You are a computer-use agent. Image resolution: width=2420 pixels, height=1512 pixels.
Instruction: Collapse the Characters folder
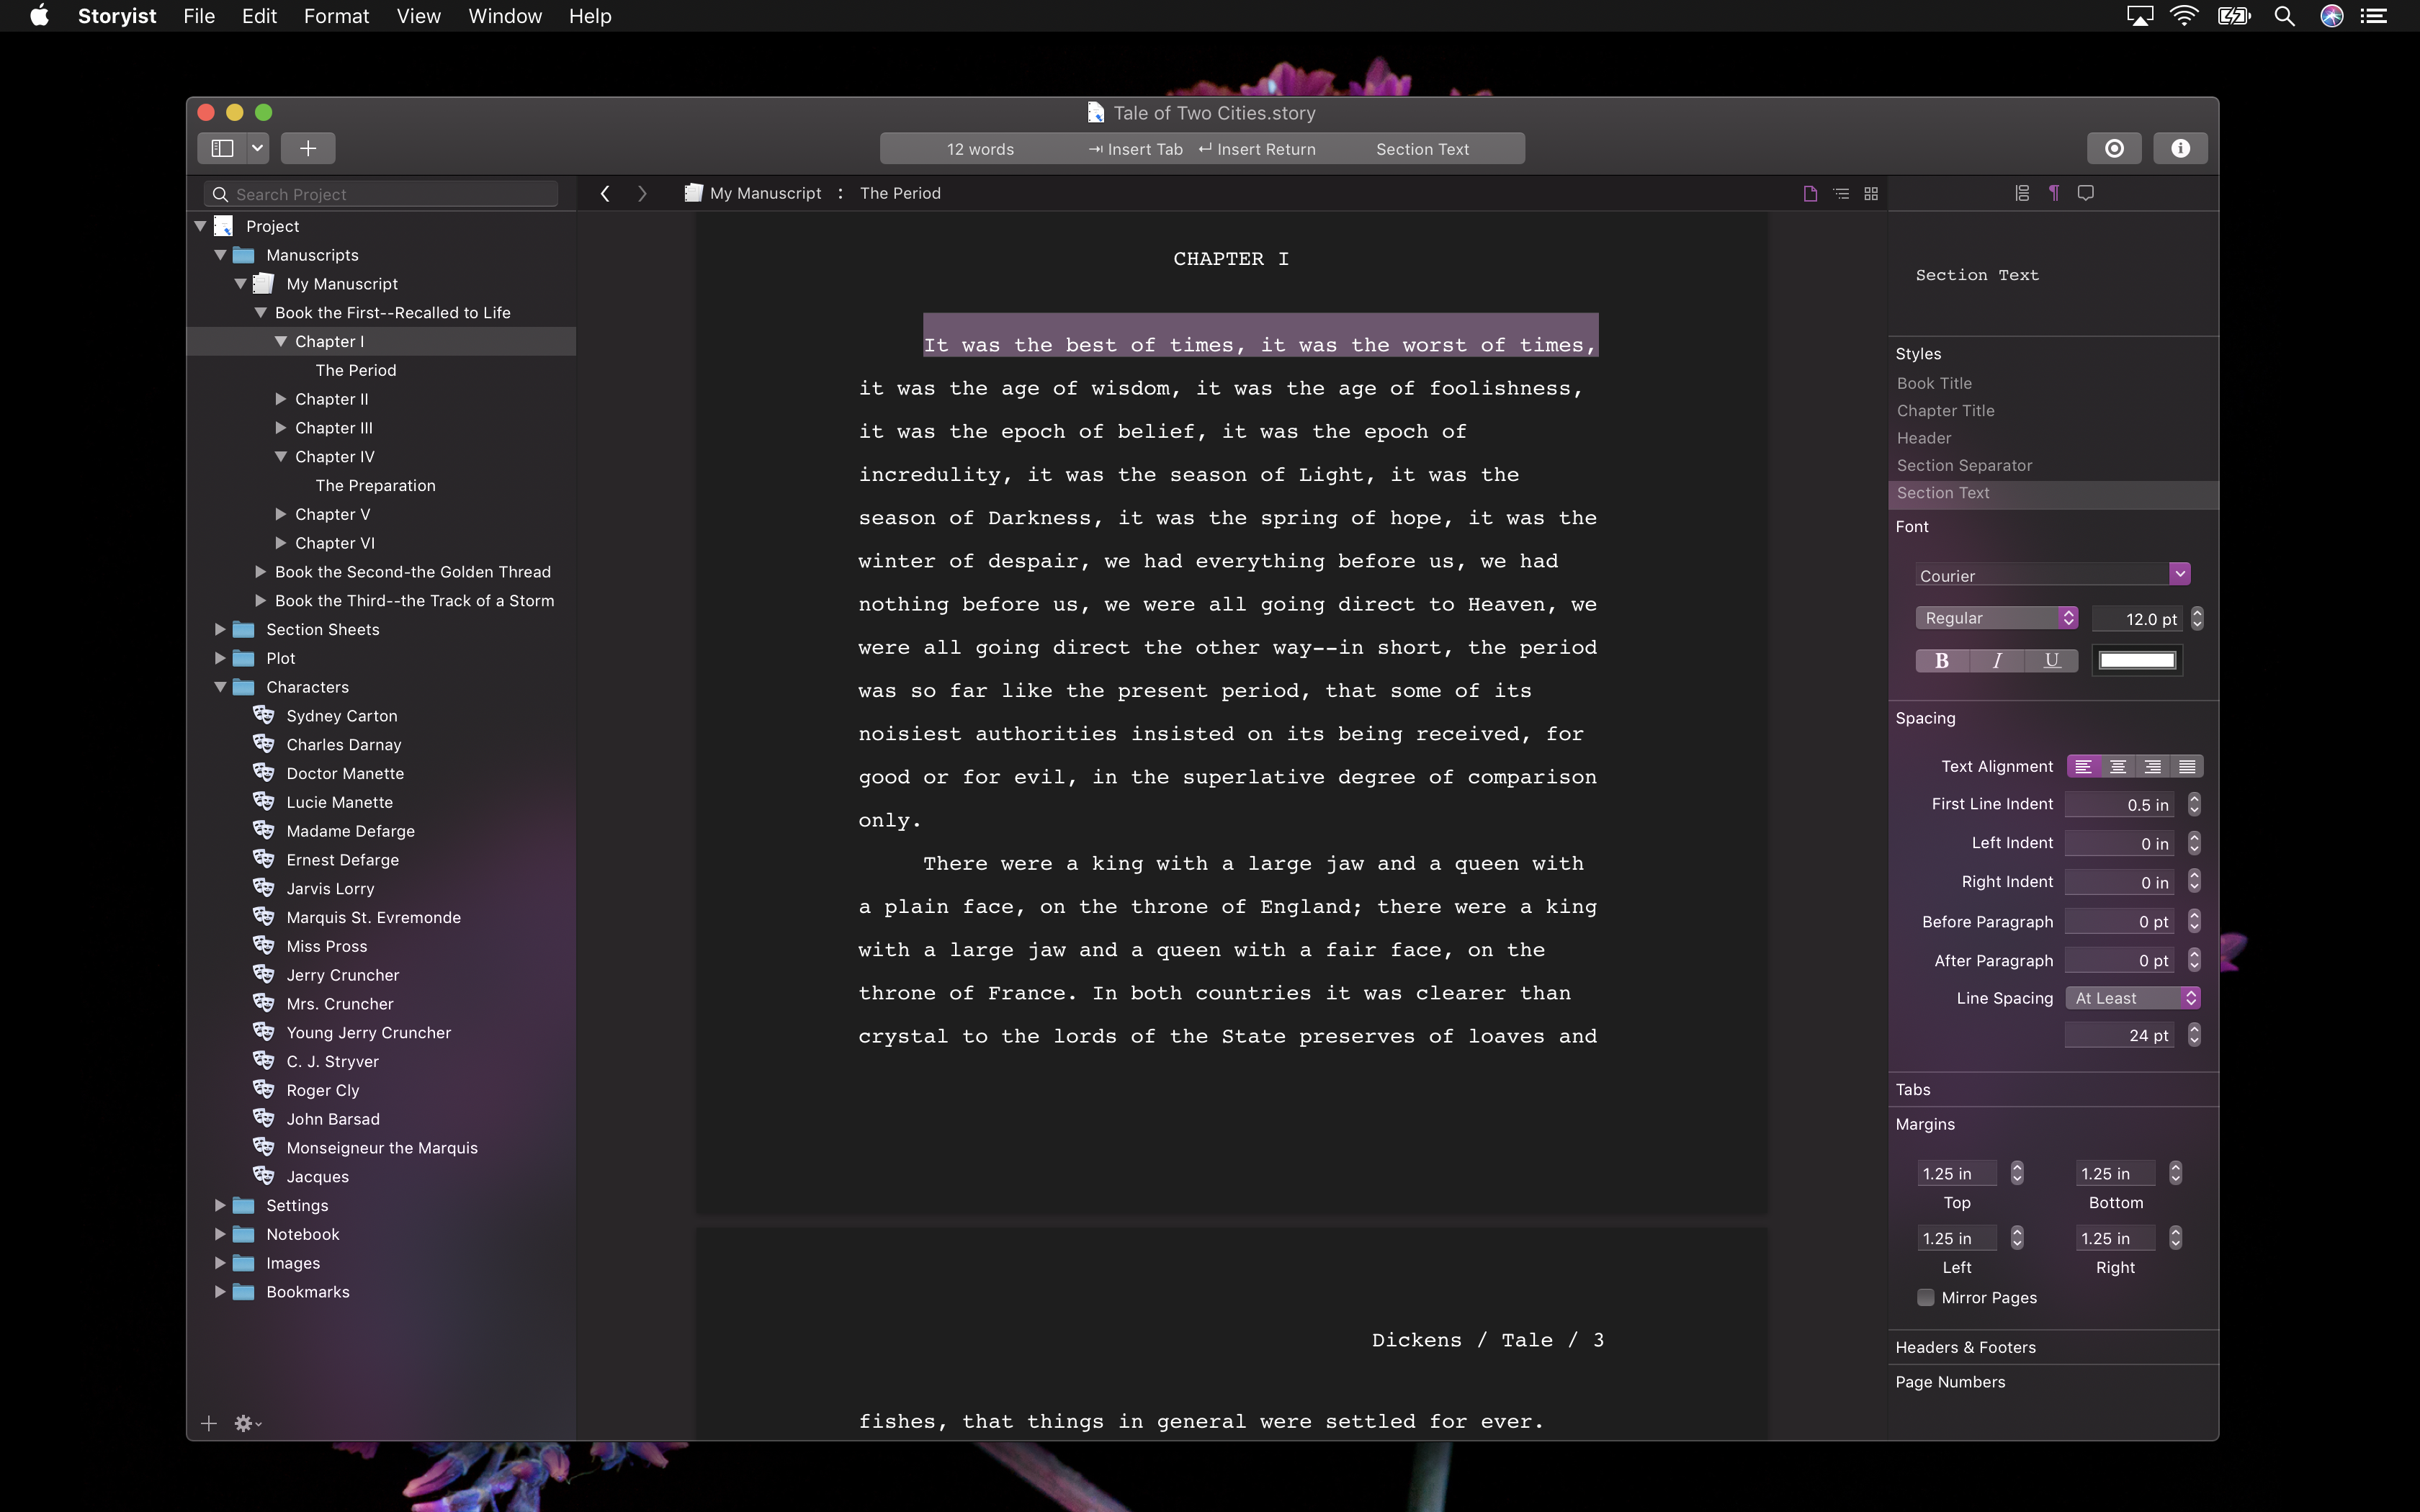coord(220,687)
